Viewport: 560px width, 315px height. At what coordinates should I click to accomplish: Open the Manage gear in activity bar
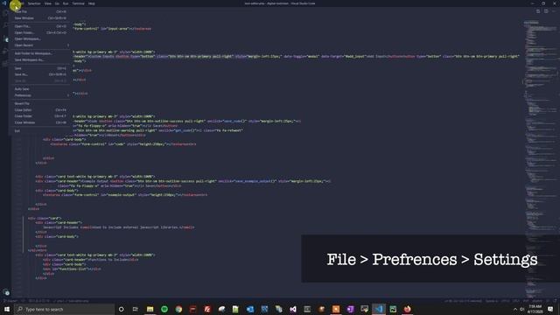coord(6,292)
